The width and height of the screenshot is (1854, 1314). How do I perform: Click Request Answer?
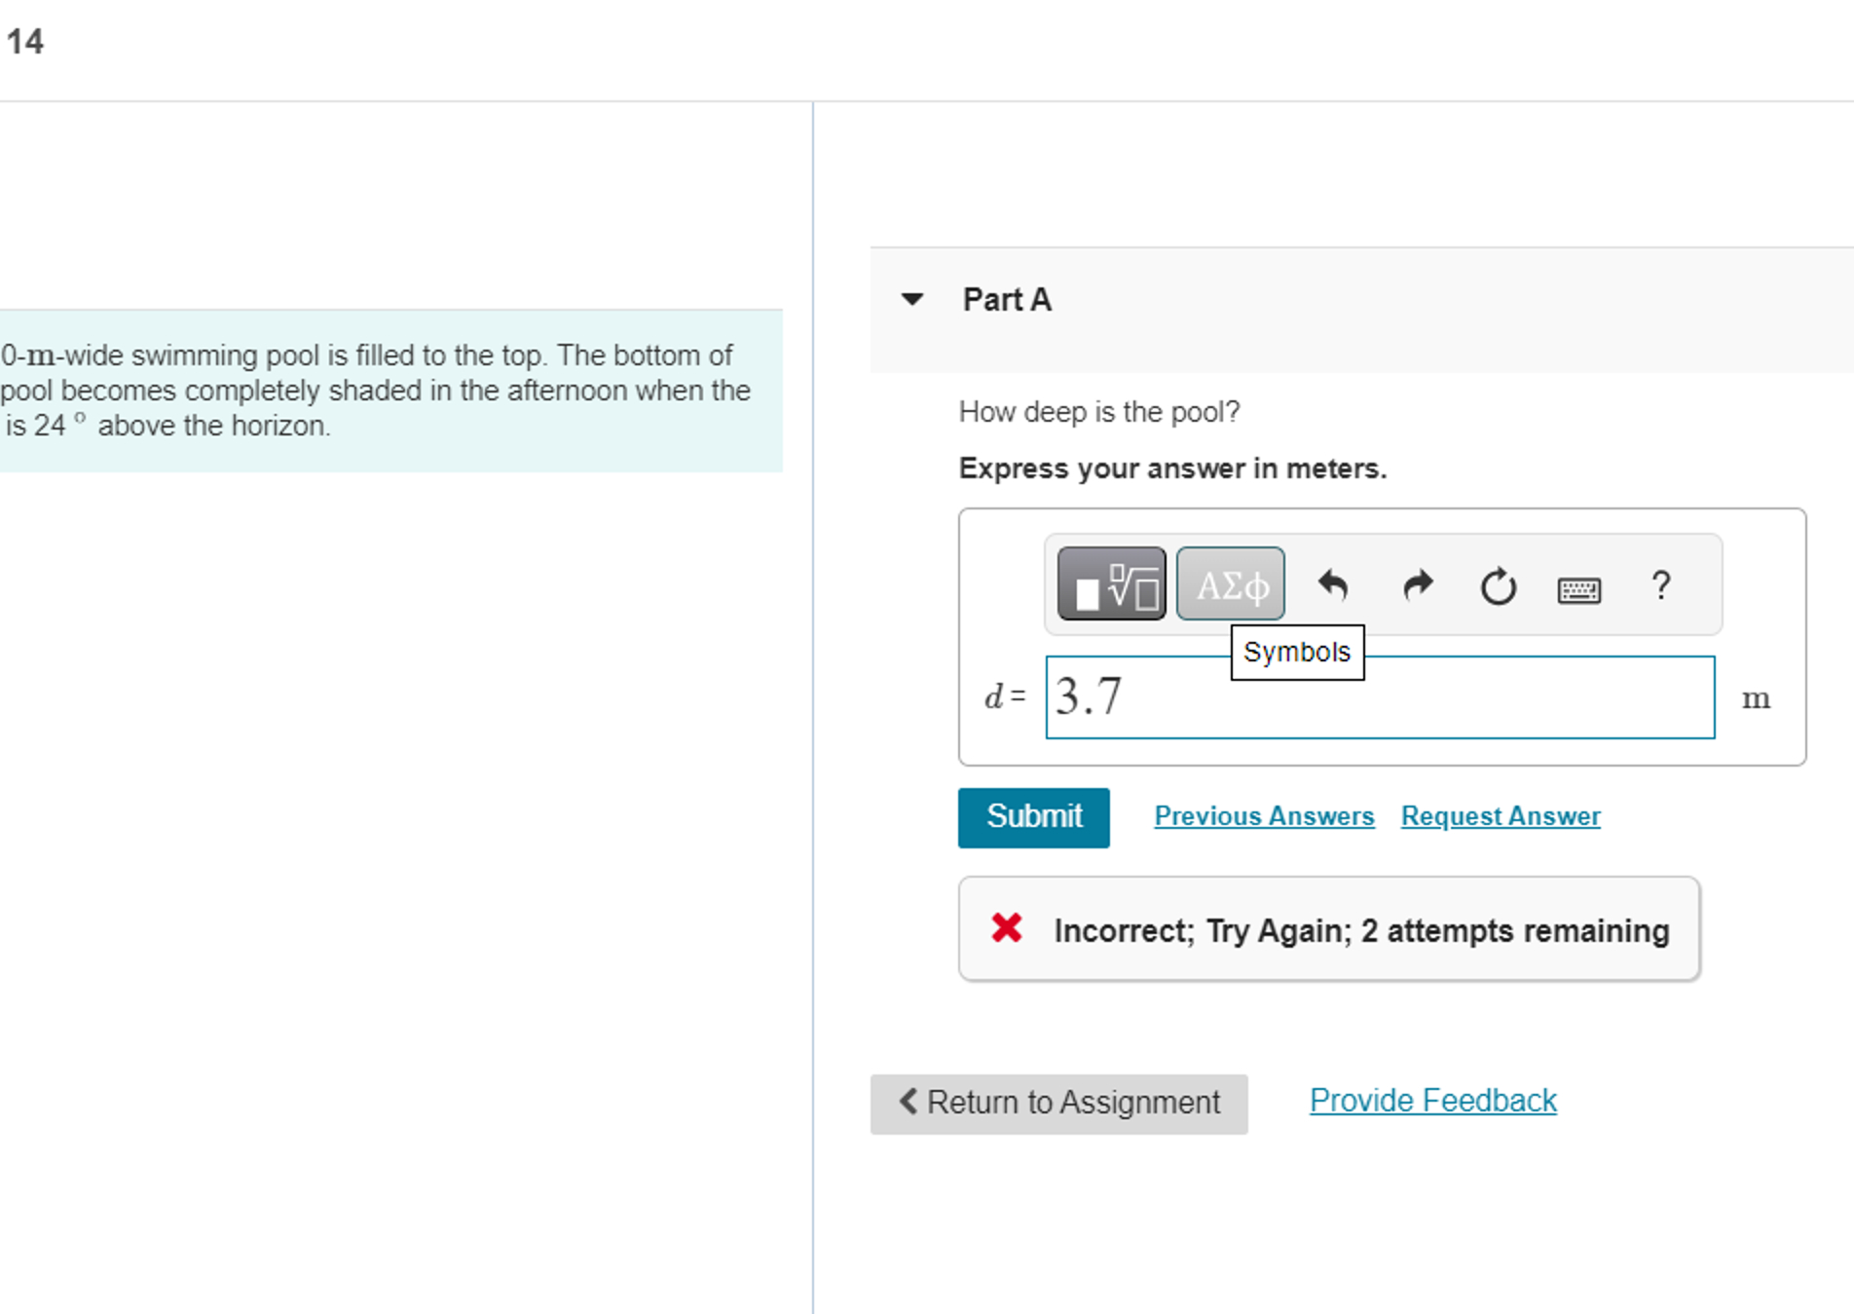coord(1499,816)
